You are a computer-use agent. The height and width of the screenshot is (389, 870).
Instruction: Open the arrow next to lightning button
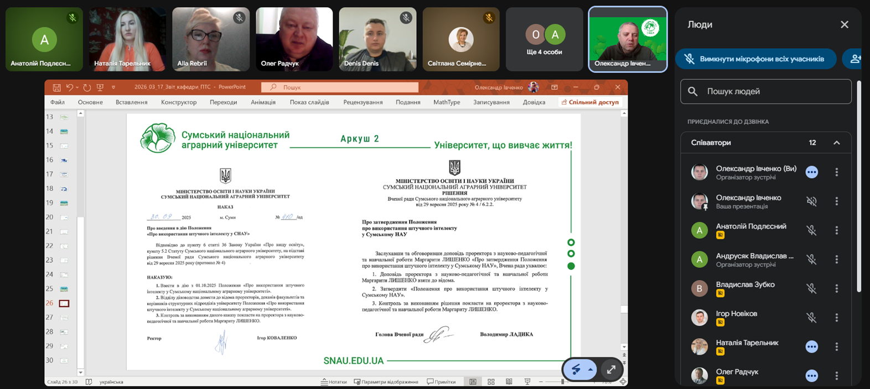point(591,370)
